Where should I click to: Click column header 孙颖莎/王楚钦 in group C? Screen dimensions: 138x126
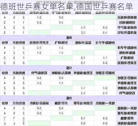coord(105,73)
